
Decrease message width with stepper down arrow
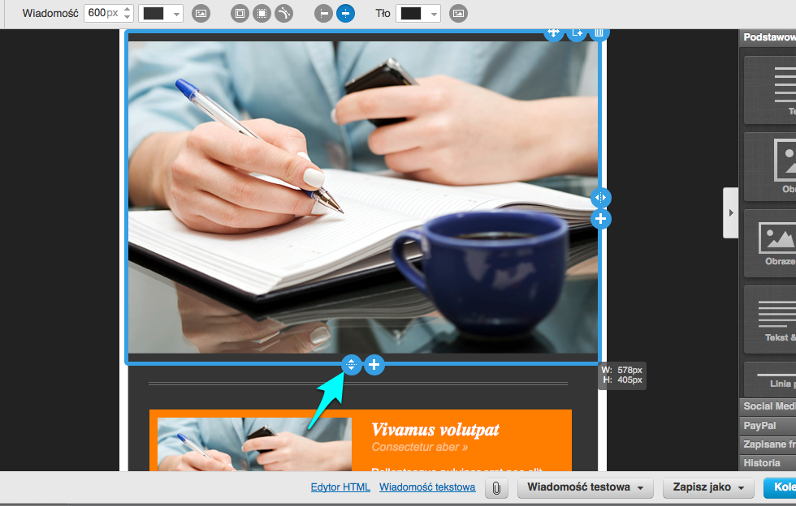128,18
